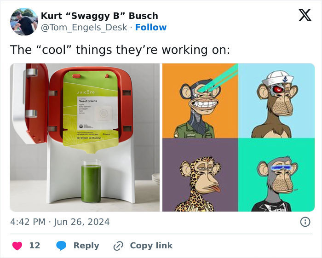Click the pink heart like icon

tap(17, 246)
